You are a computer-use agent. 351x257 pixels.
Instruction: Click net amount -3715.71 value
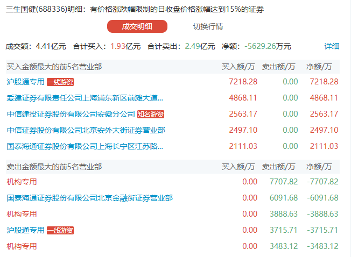click(322, 230)
